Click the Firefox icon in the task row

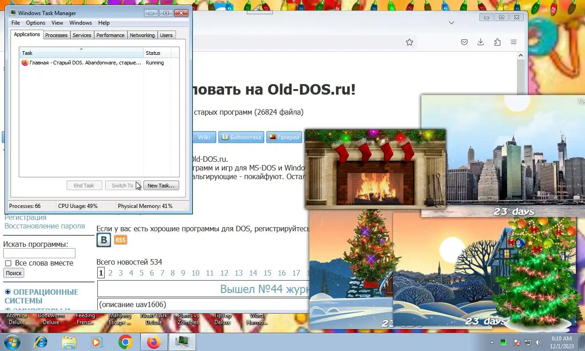tap(25, 63)
